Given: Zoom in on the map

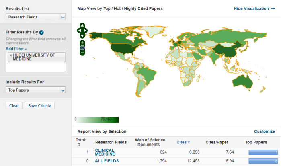Looking at the screenshot, I should point(82,42).
